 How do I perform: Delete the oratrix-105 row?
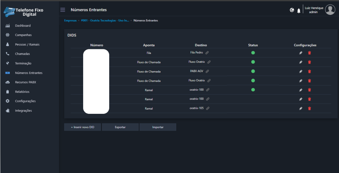tap(310, 108)
